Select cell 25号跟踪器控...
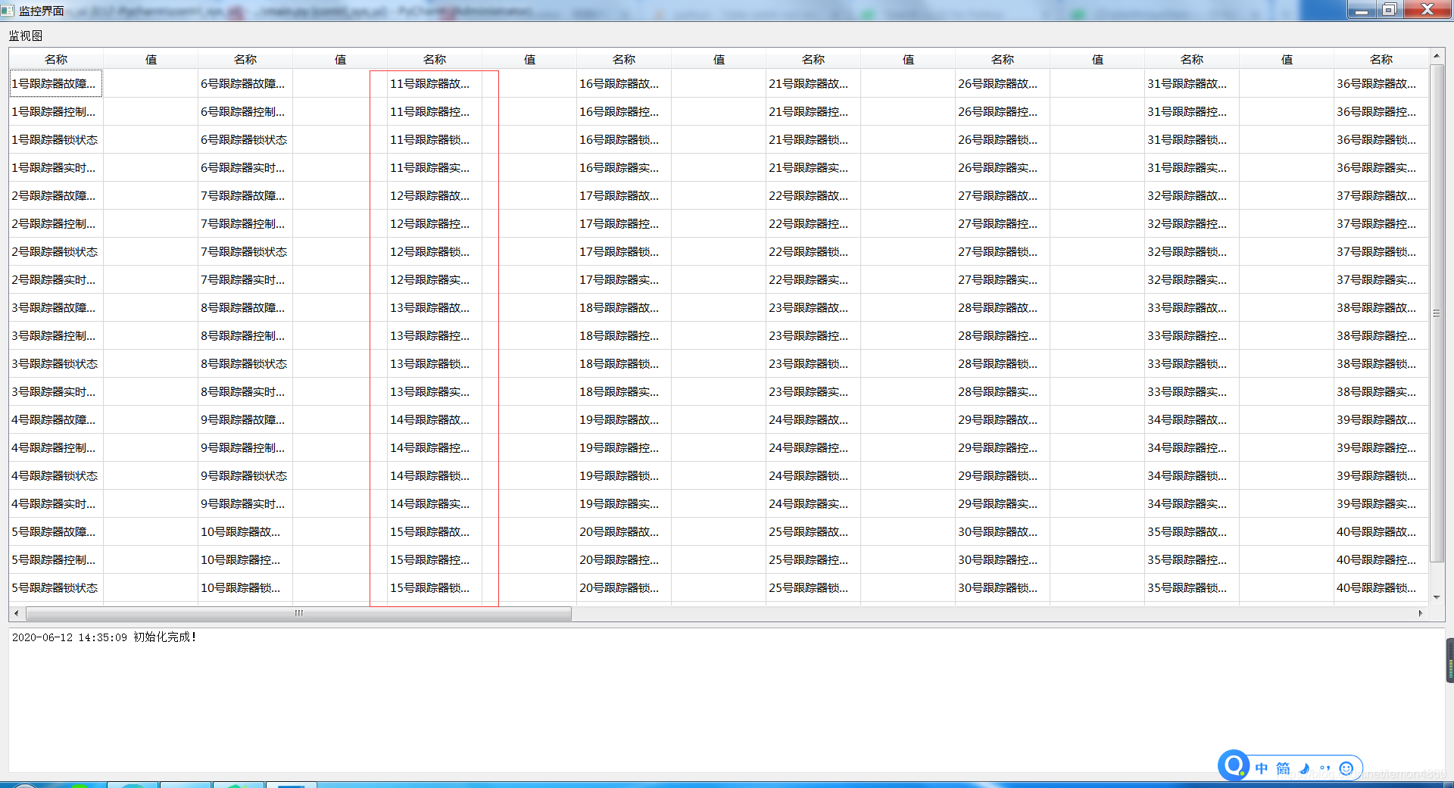Image resolution: width=1454 pixels, height=788 pixels. pos(813,559)
